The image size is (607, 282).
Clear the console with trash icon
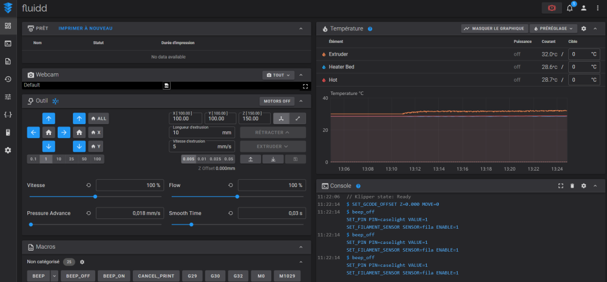(x=572, y=186)
